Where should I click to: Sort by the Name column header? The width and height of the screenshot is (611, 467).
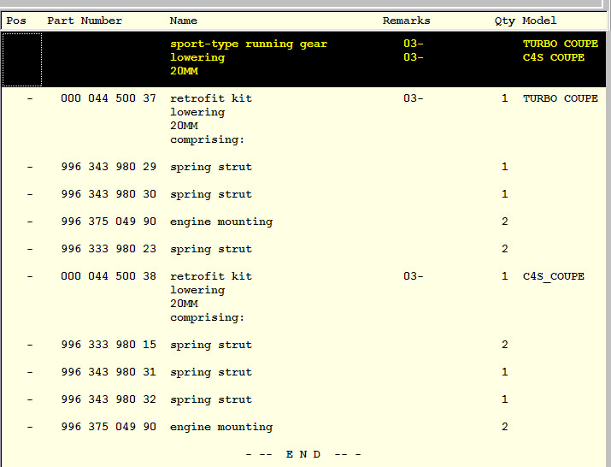[x=184, y=21]
